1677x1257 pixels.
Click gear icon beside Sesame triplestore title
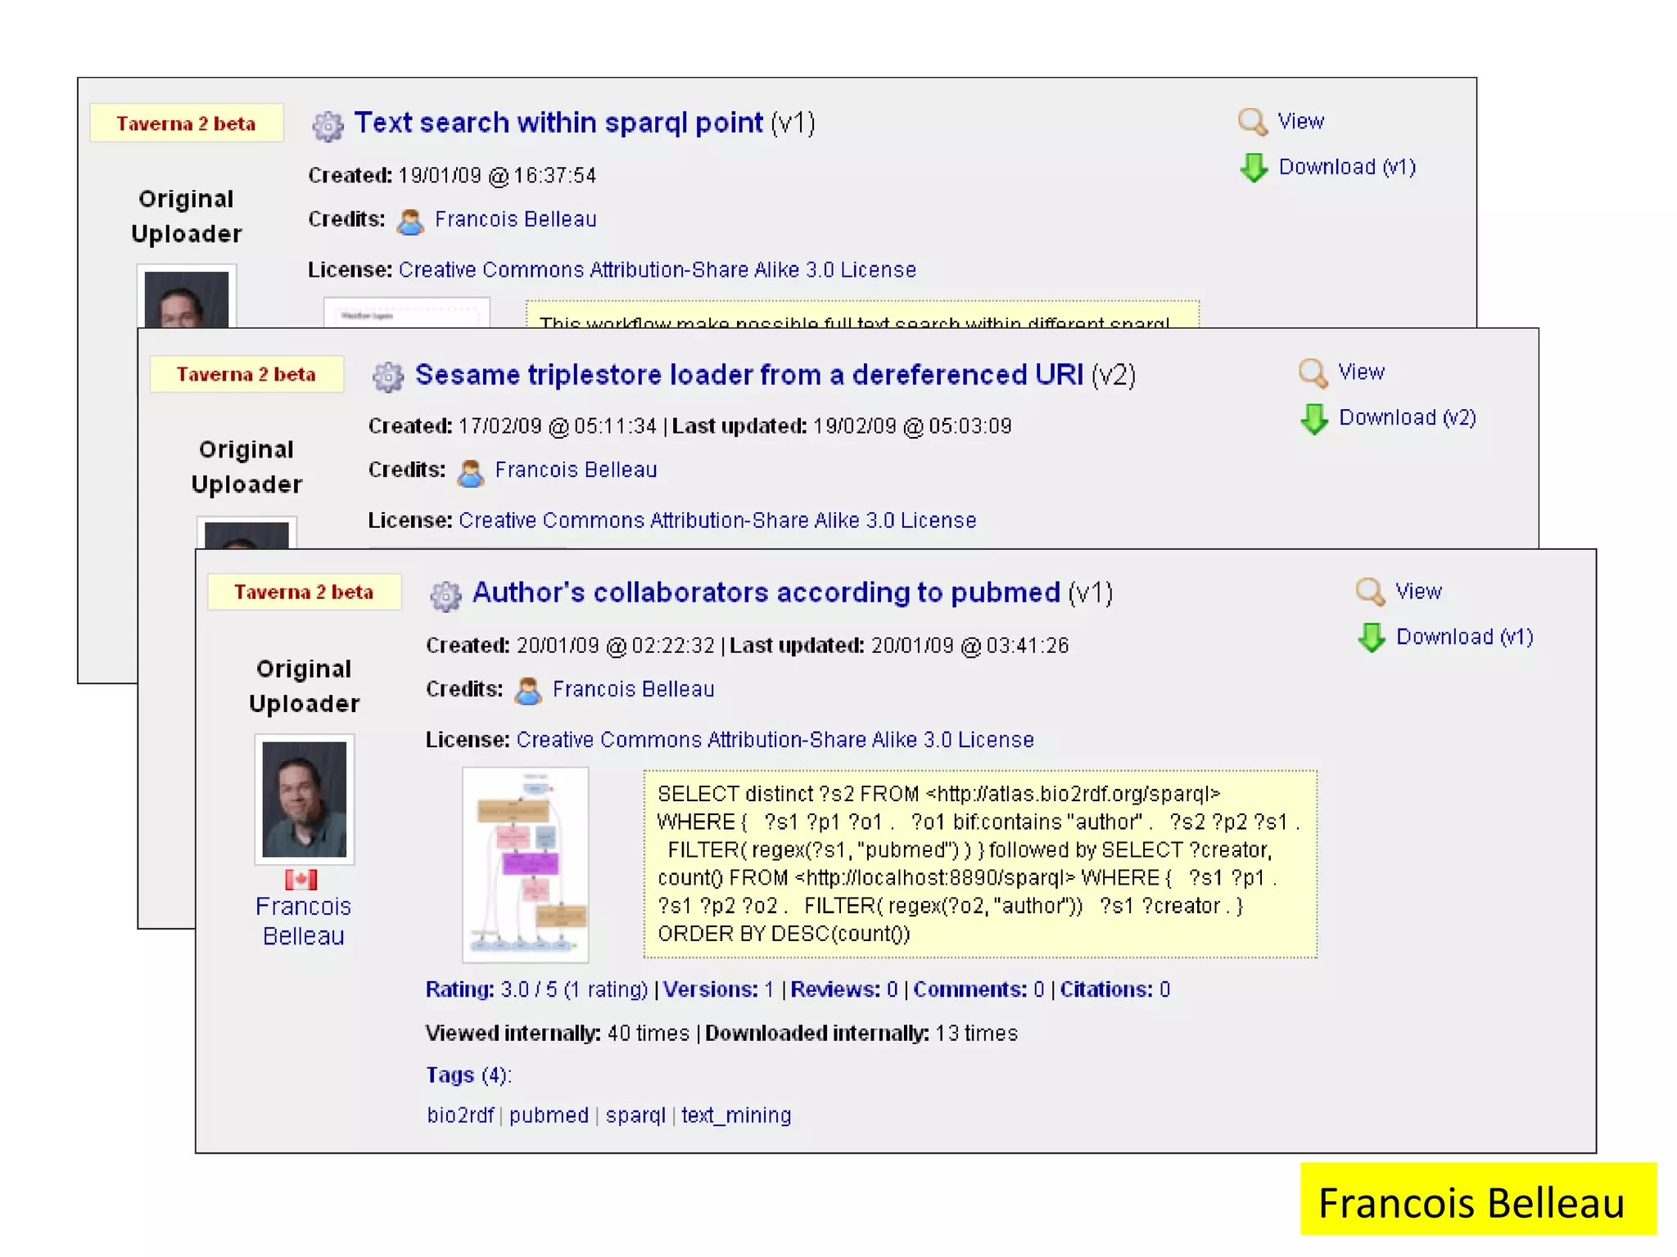[388, 376]
